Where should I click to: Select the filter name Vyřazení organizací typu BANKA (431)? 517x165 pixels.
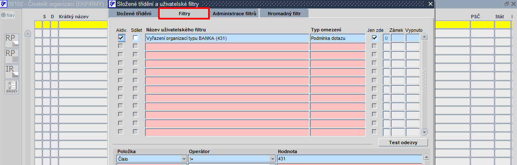tap(227, 38)
